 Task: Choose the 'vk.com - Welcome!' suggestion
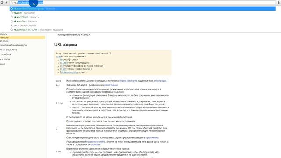point(142,13)
